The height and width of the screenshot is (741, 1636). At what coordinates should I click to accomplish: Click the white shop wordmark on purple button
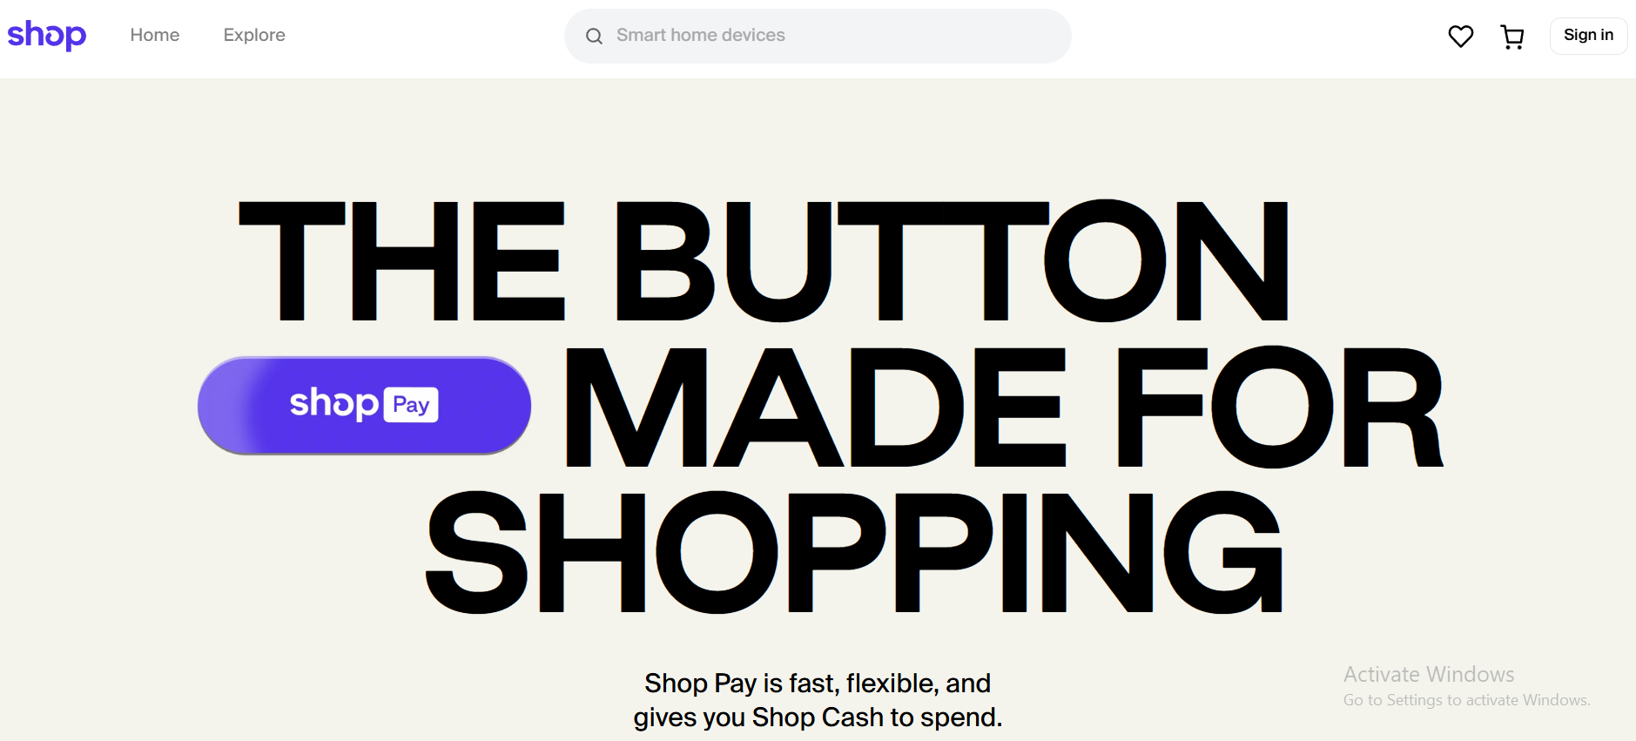[x=334, y=403]
